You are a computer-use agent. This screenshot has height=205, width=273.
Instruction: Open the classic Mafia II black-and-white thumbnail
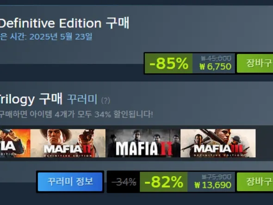[143, 143]
